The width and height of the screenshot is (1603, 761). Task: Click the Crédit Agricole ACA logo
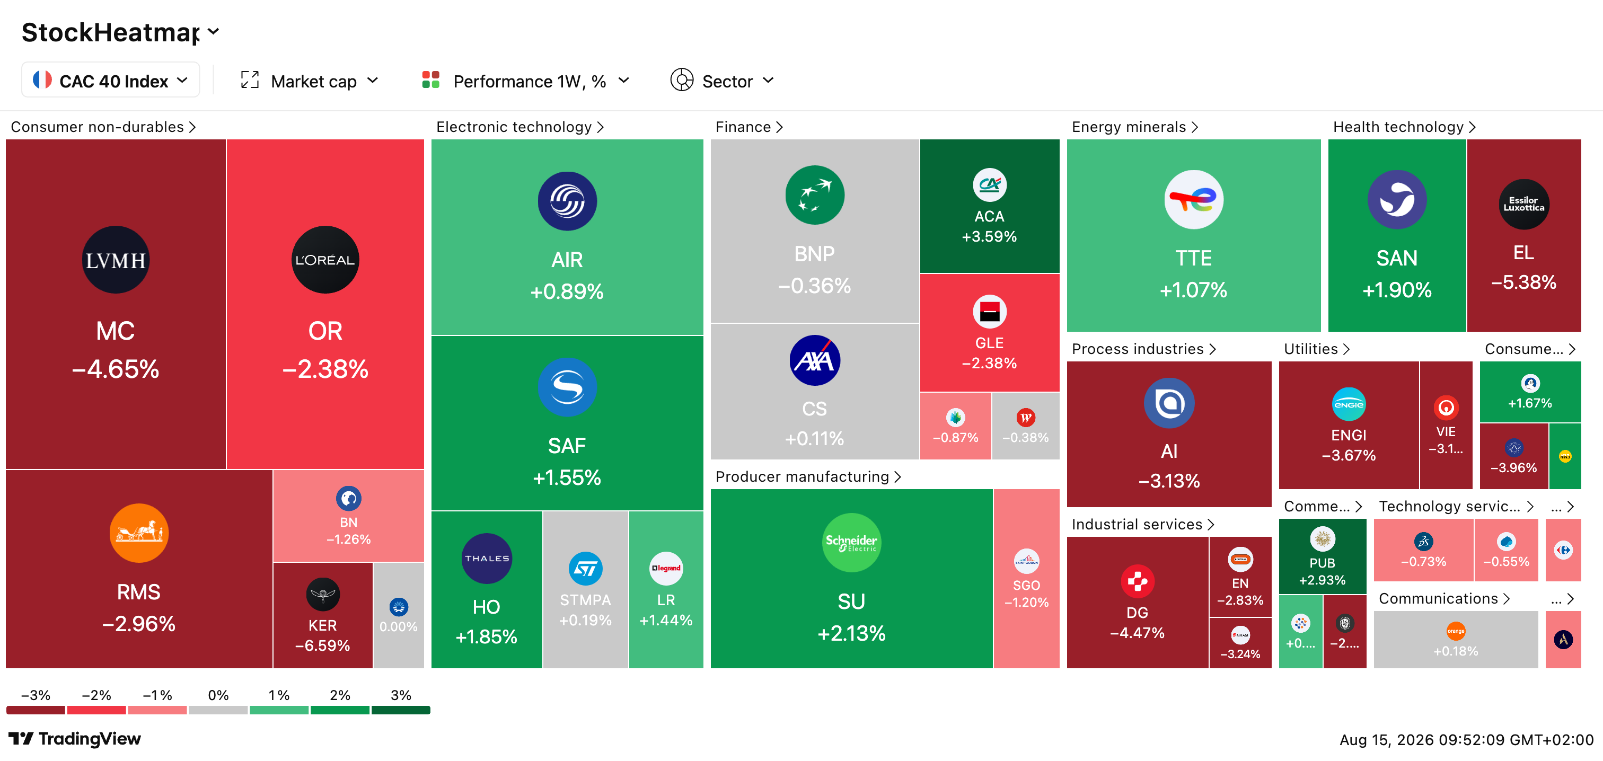(990, 185)
